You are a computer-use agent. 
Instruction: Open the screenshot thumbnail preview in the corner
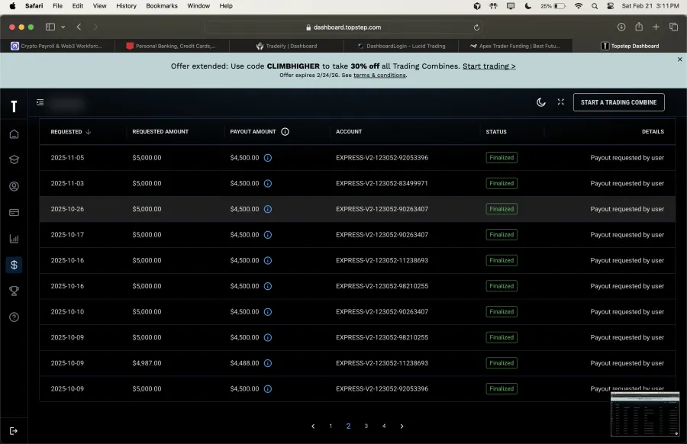point(645,414)
